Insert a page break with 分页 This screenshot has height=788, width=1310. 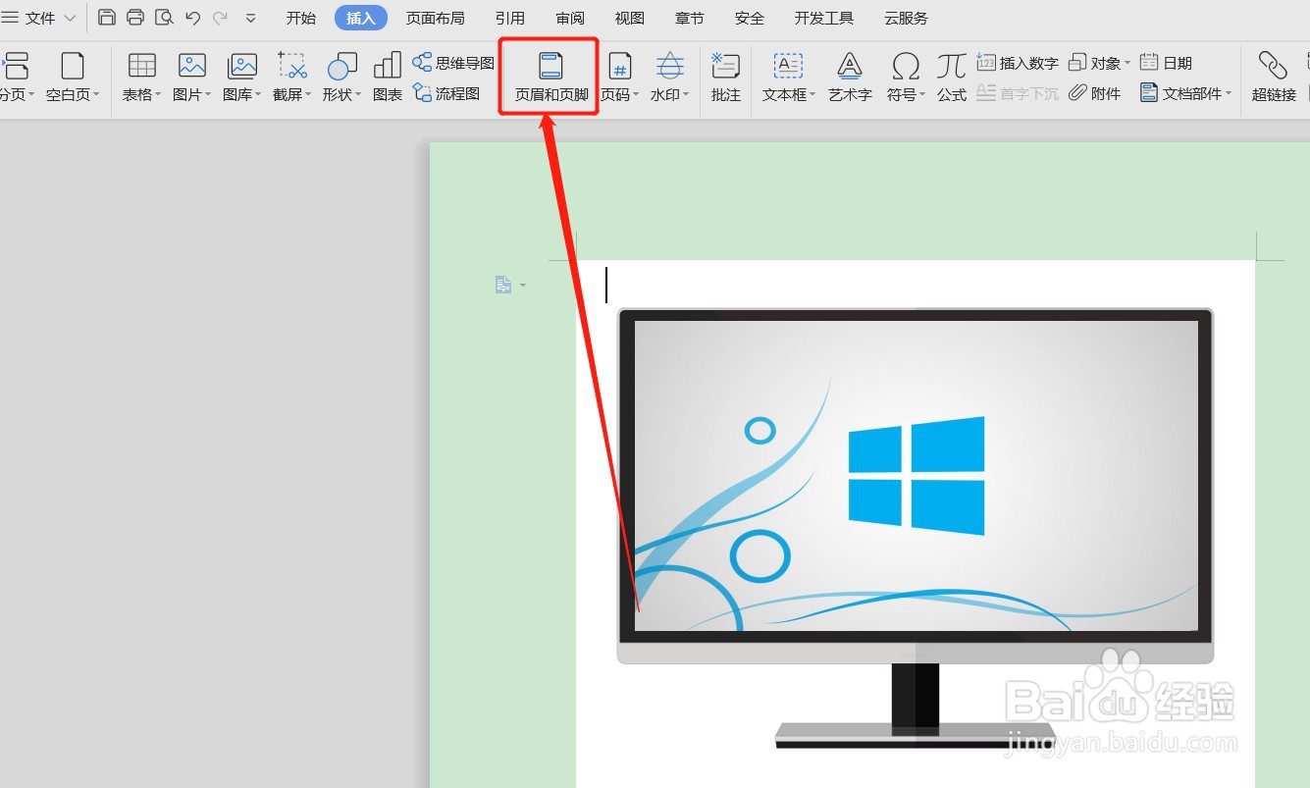coord(16,79)
